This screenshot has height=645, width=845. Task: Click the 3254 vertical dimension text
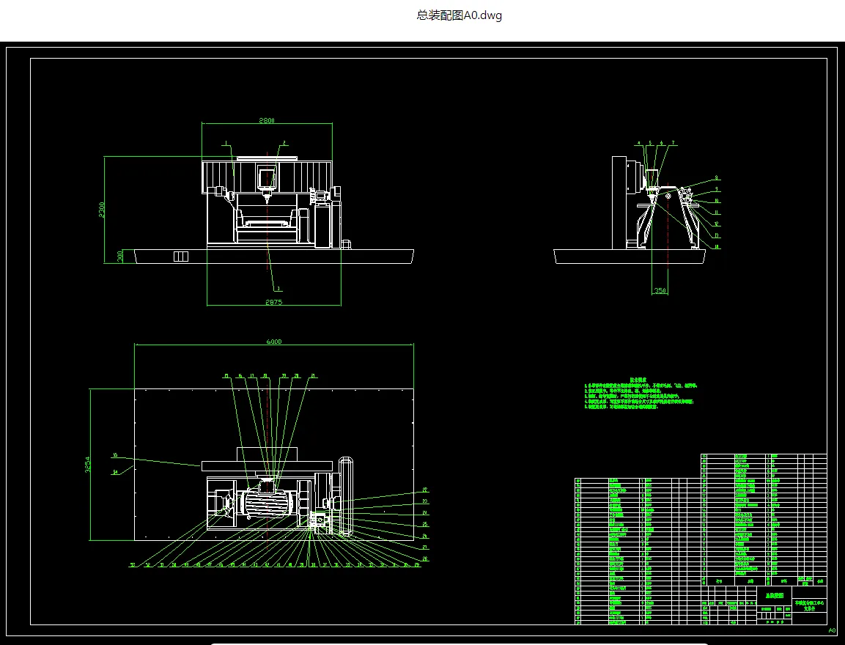[x=87, y=465]
